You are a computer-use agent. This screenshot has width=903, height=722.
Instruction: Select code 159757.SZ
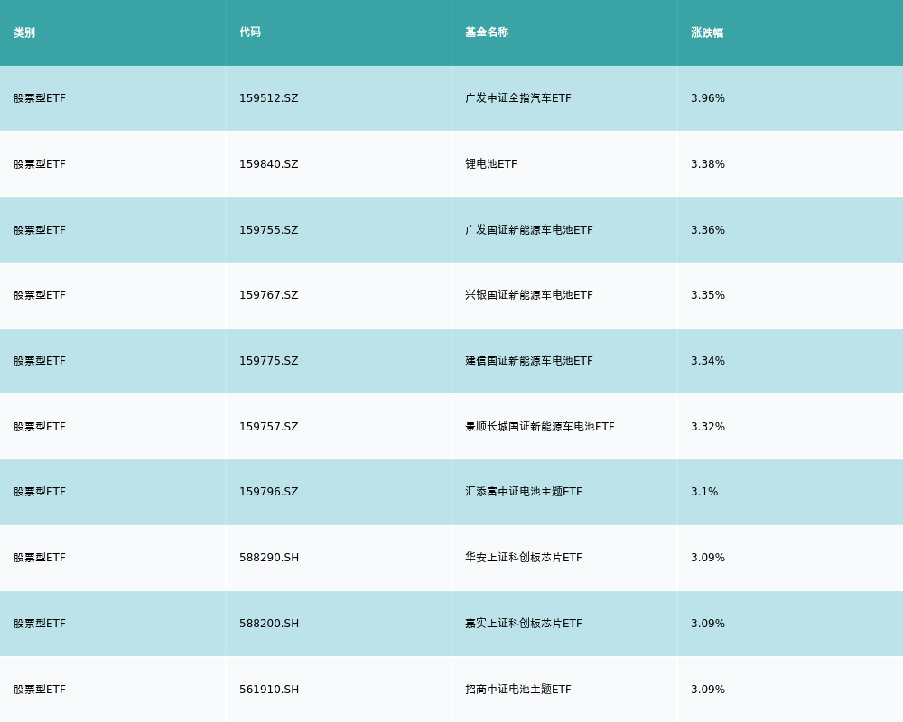[x=269, y=427]
